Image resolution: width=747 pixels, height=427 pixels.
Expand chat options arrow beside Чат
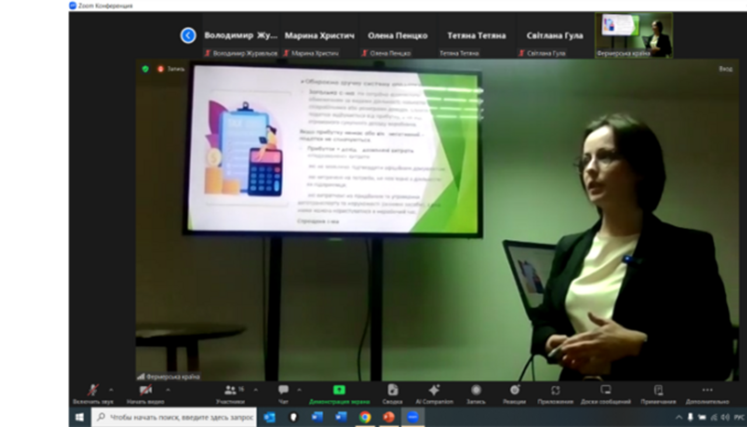point(299,390)
